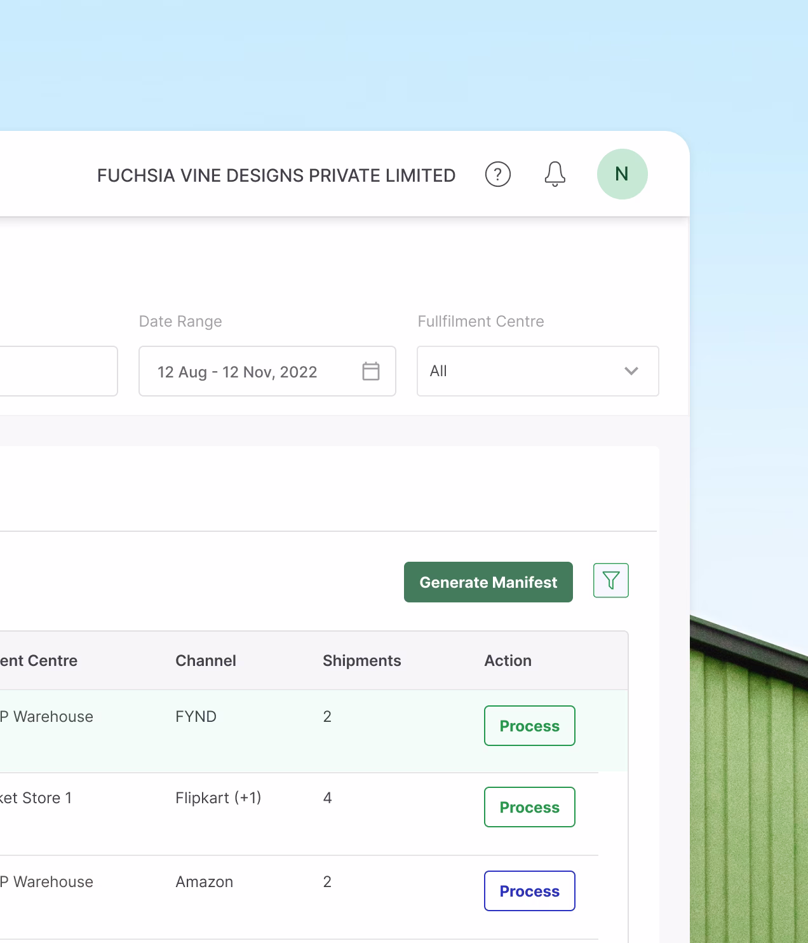Click the calendar icon in Date Range
The image size is (808, 943).
tap(370, 371)
